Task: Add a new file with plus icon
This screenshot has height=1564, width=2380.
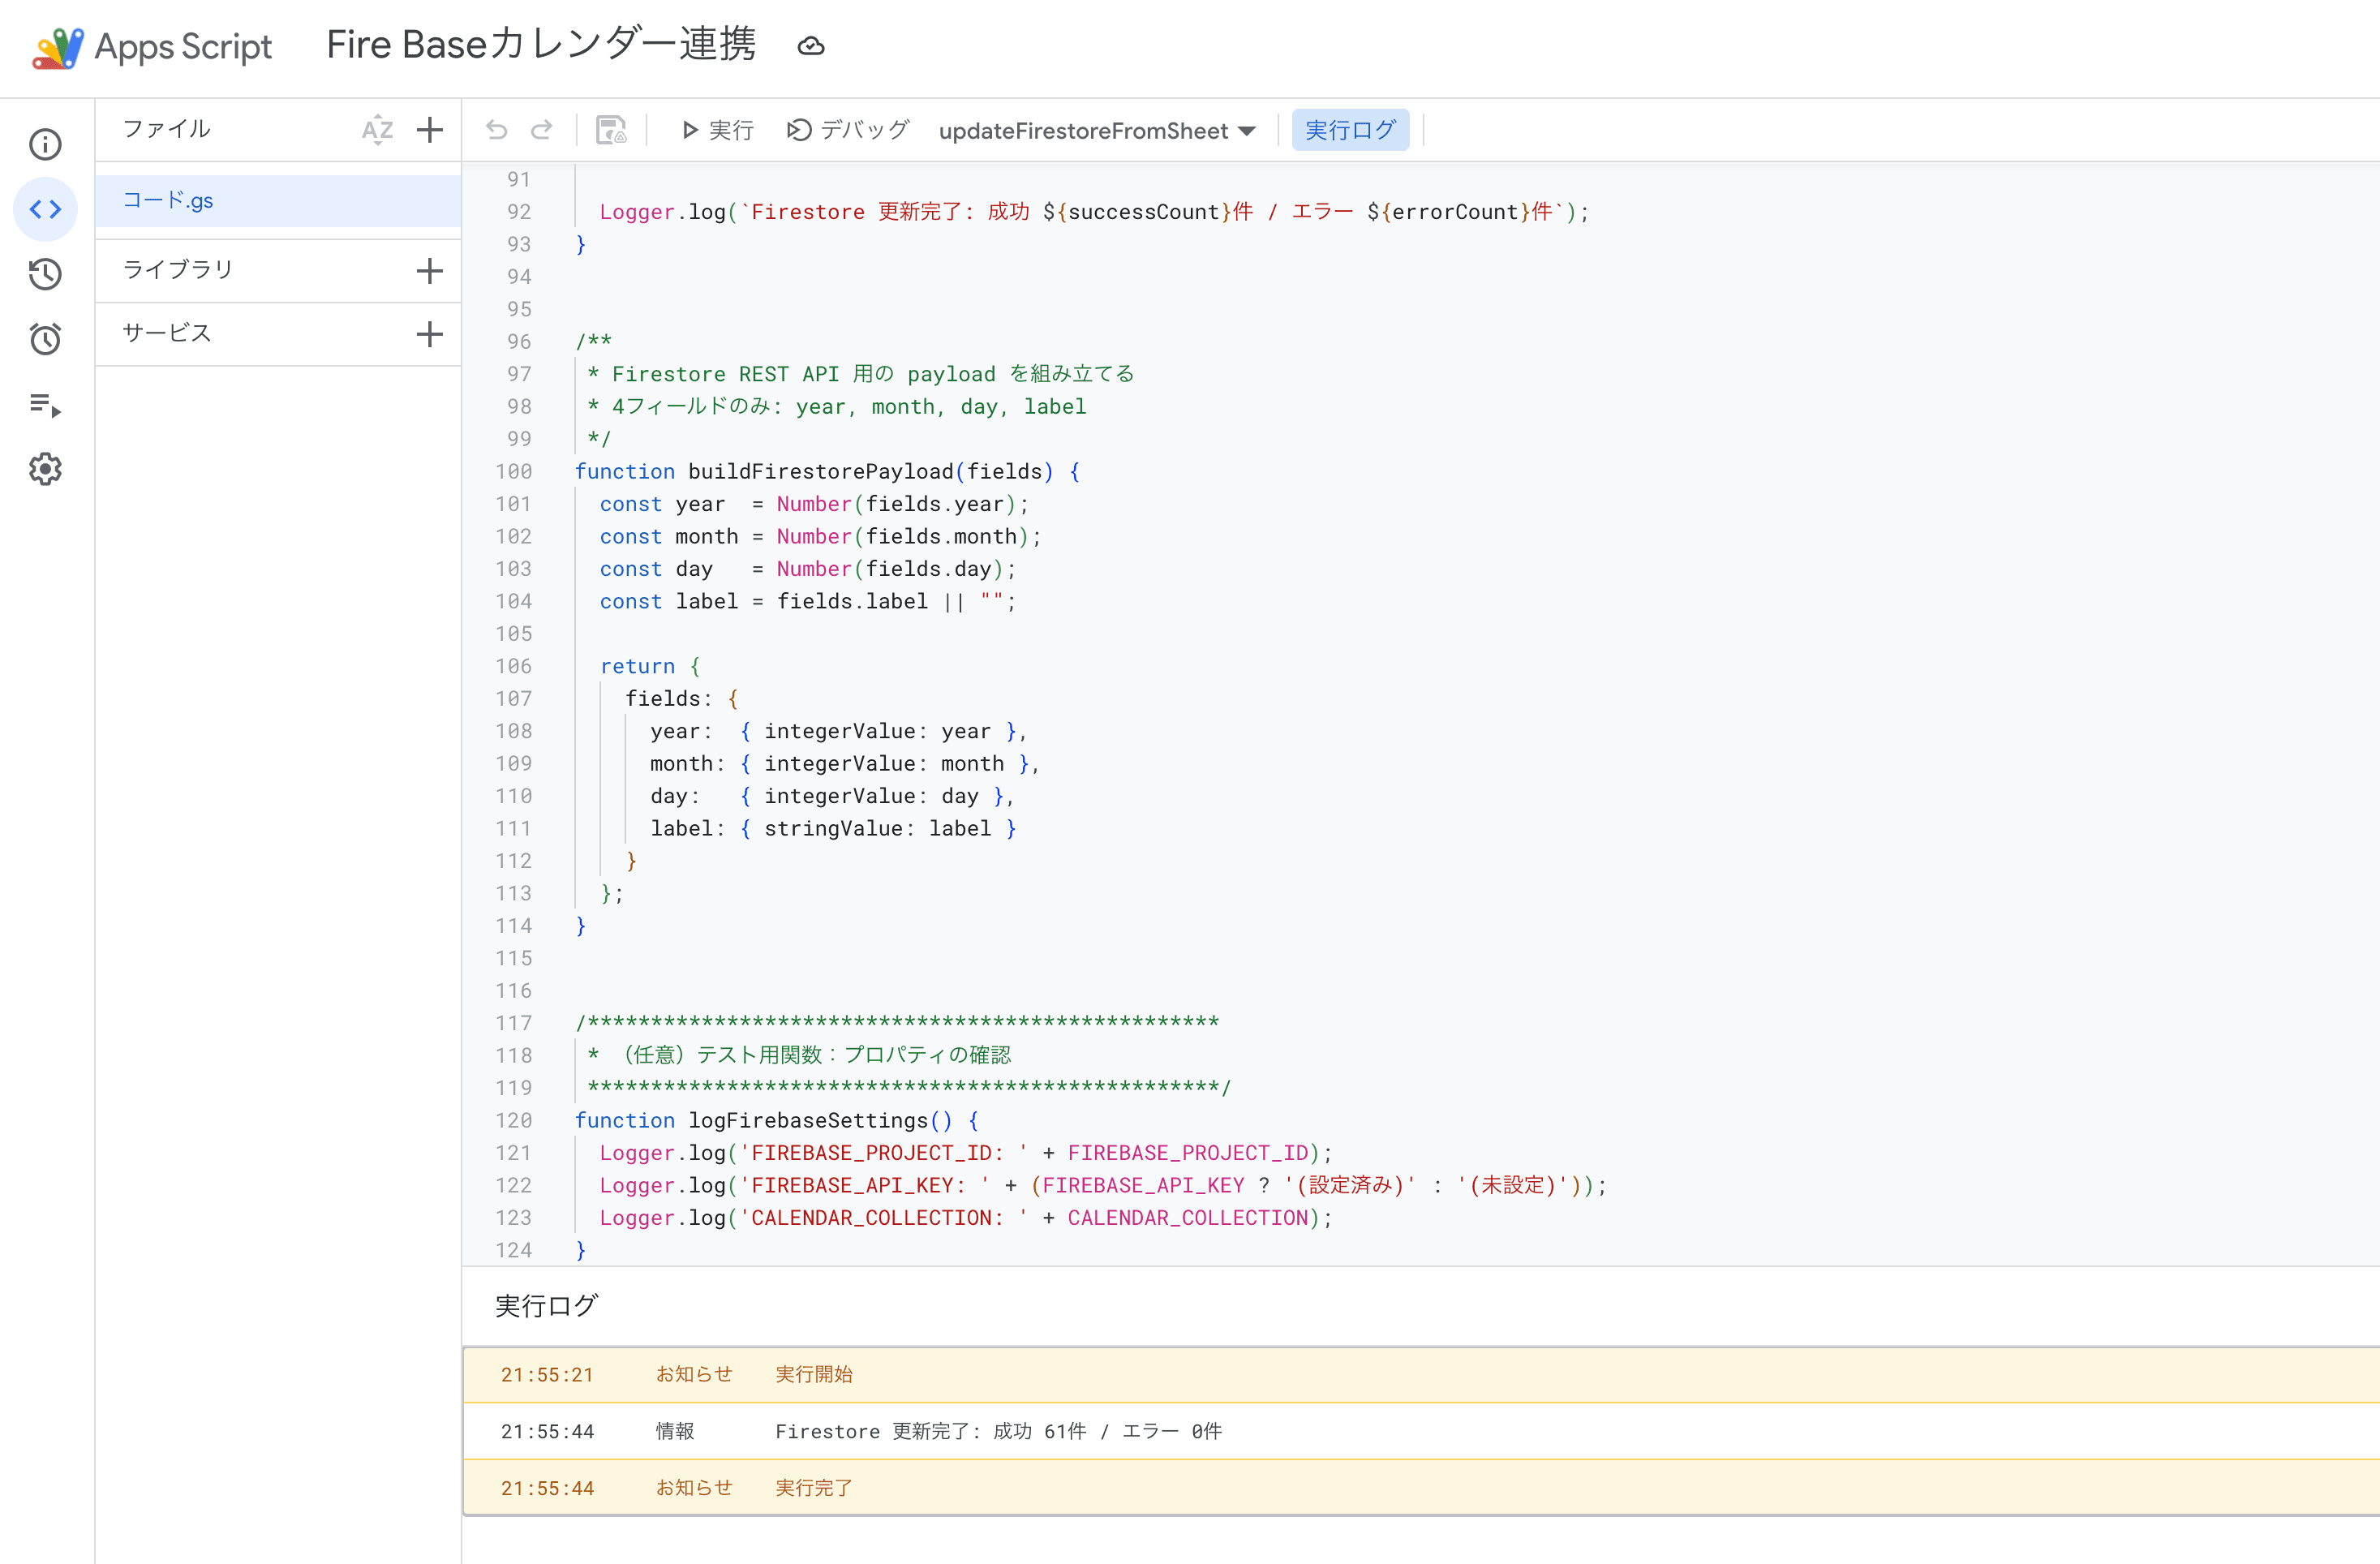Action: click(430, 130)
